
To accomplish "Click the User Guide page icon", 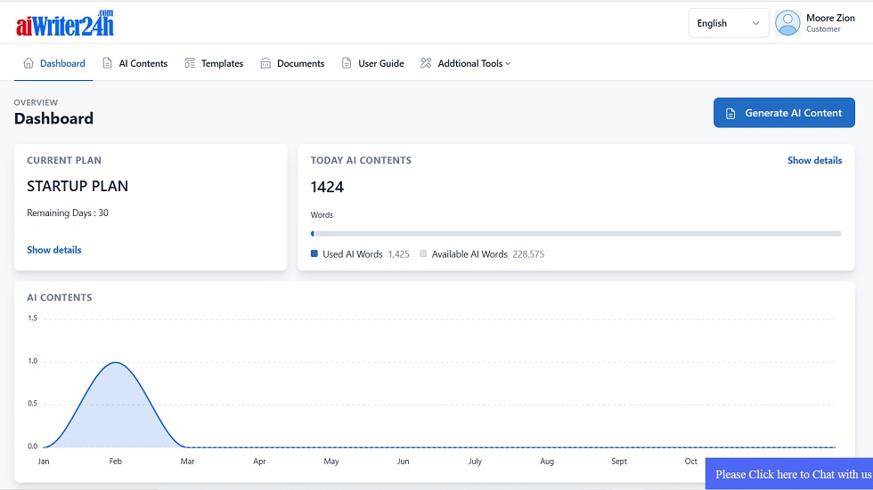I will tap(347, 63).
